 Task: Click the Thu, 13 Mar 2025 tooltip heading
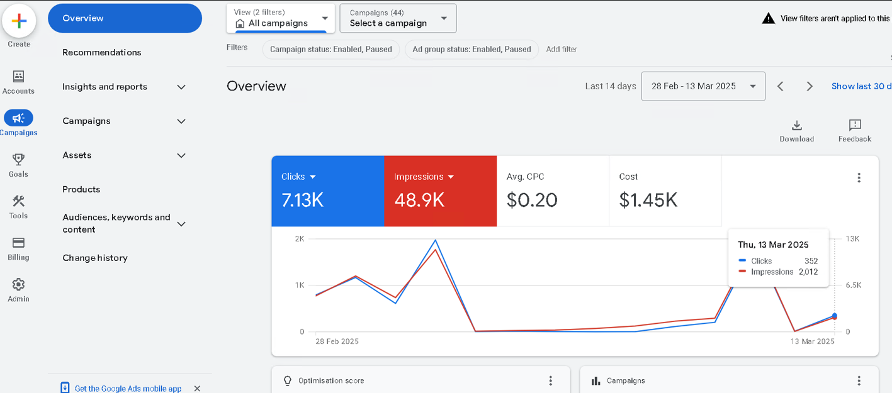coord(773,245)
